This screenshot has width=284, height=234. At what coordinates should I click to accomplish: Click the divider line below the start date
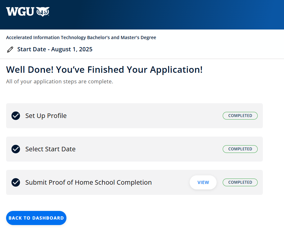click(x=142, y=59)
